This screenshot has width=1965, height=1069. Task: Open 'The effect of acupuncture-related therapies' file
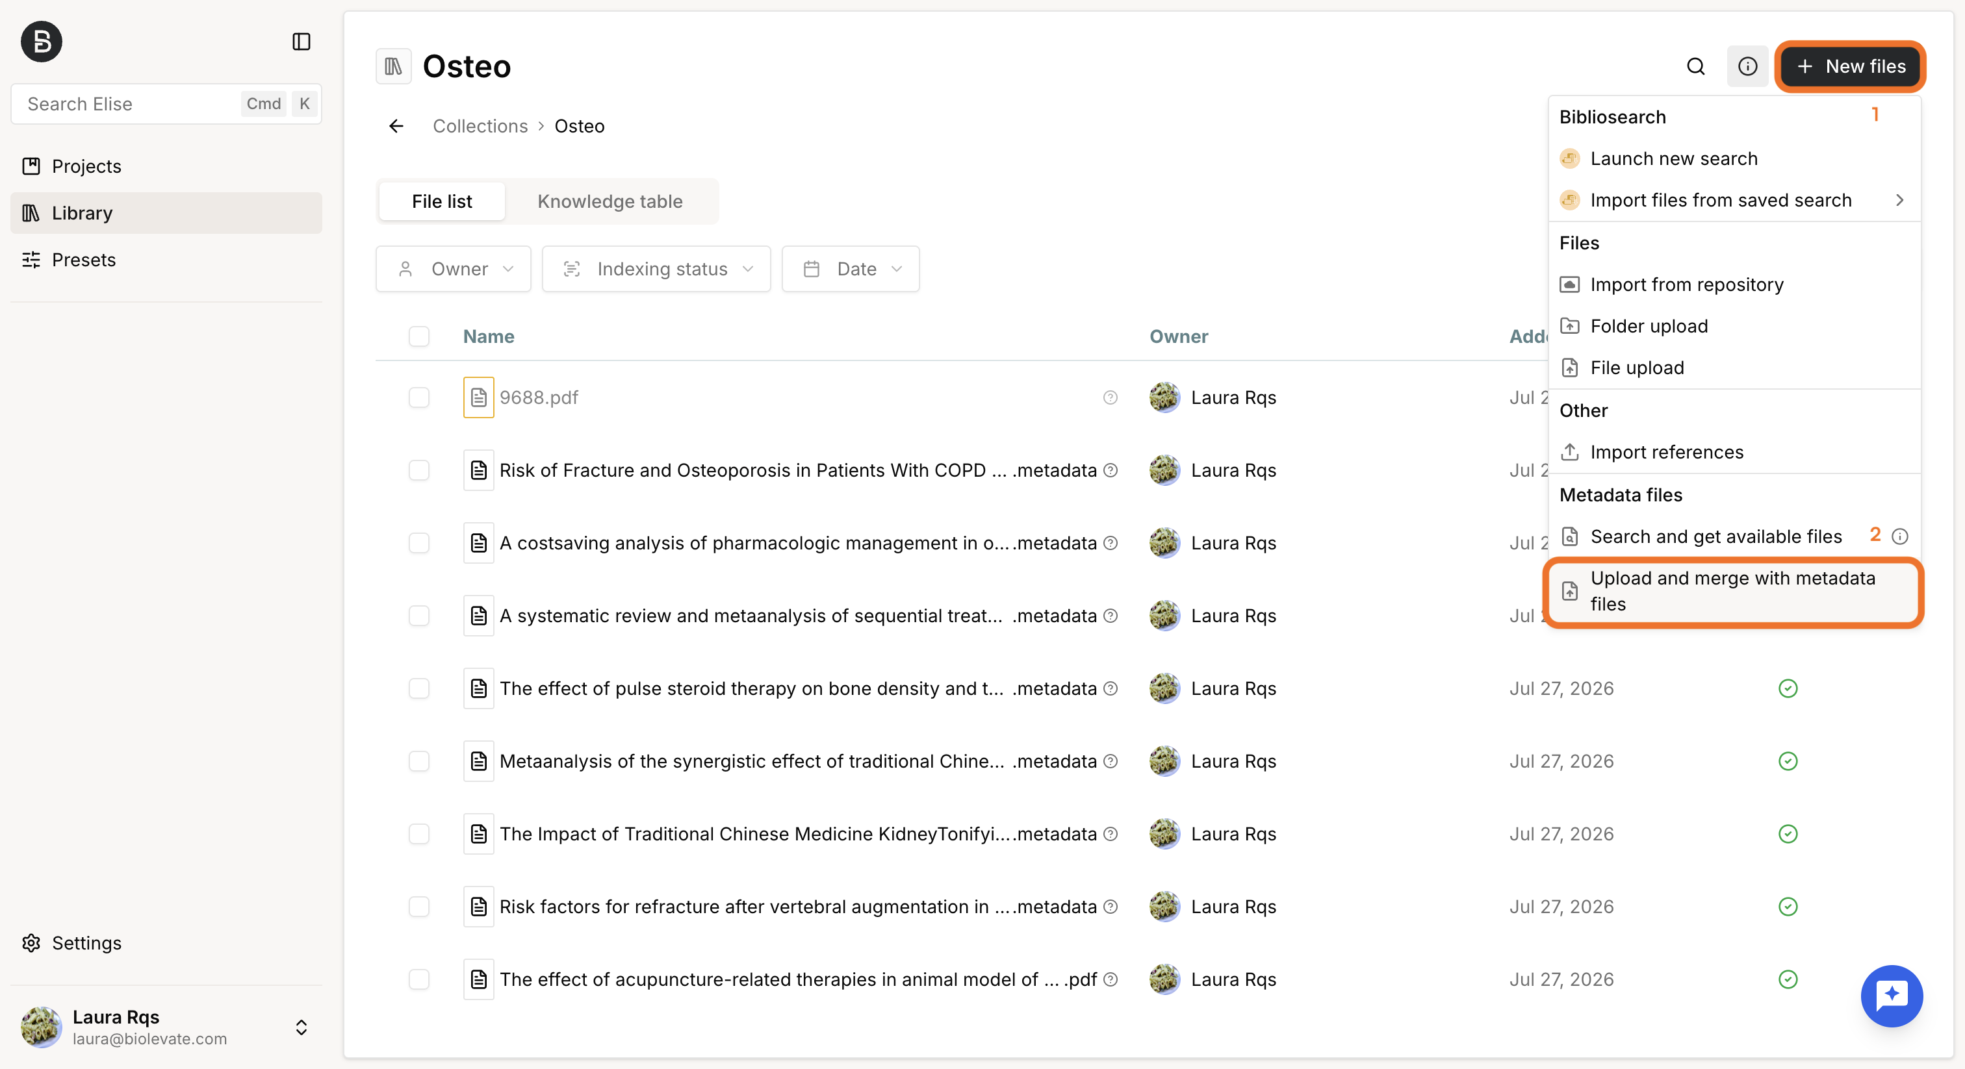tap(798, 979)
